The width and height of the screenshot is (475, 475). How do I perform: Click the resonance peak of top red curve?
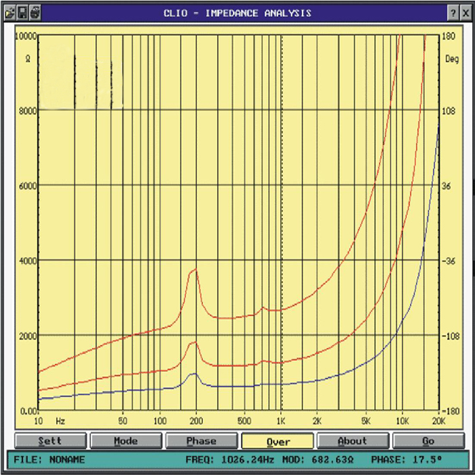pos(195,270)
